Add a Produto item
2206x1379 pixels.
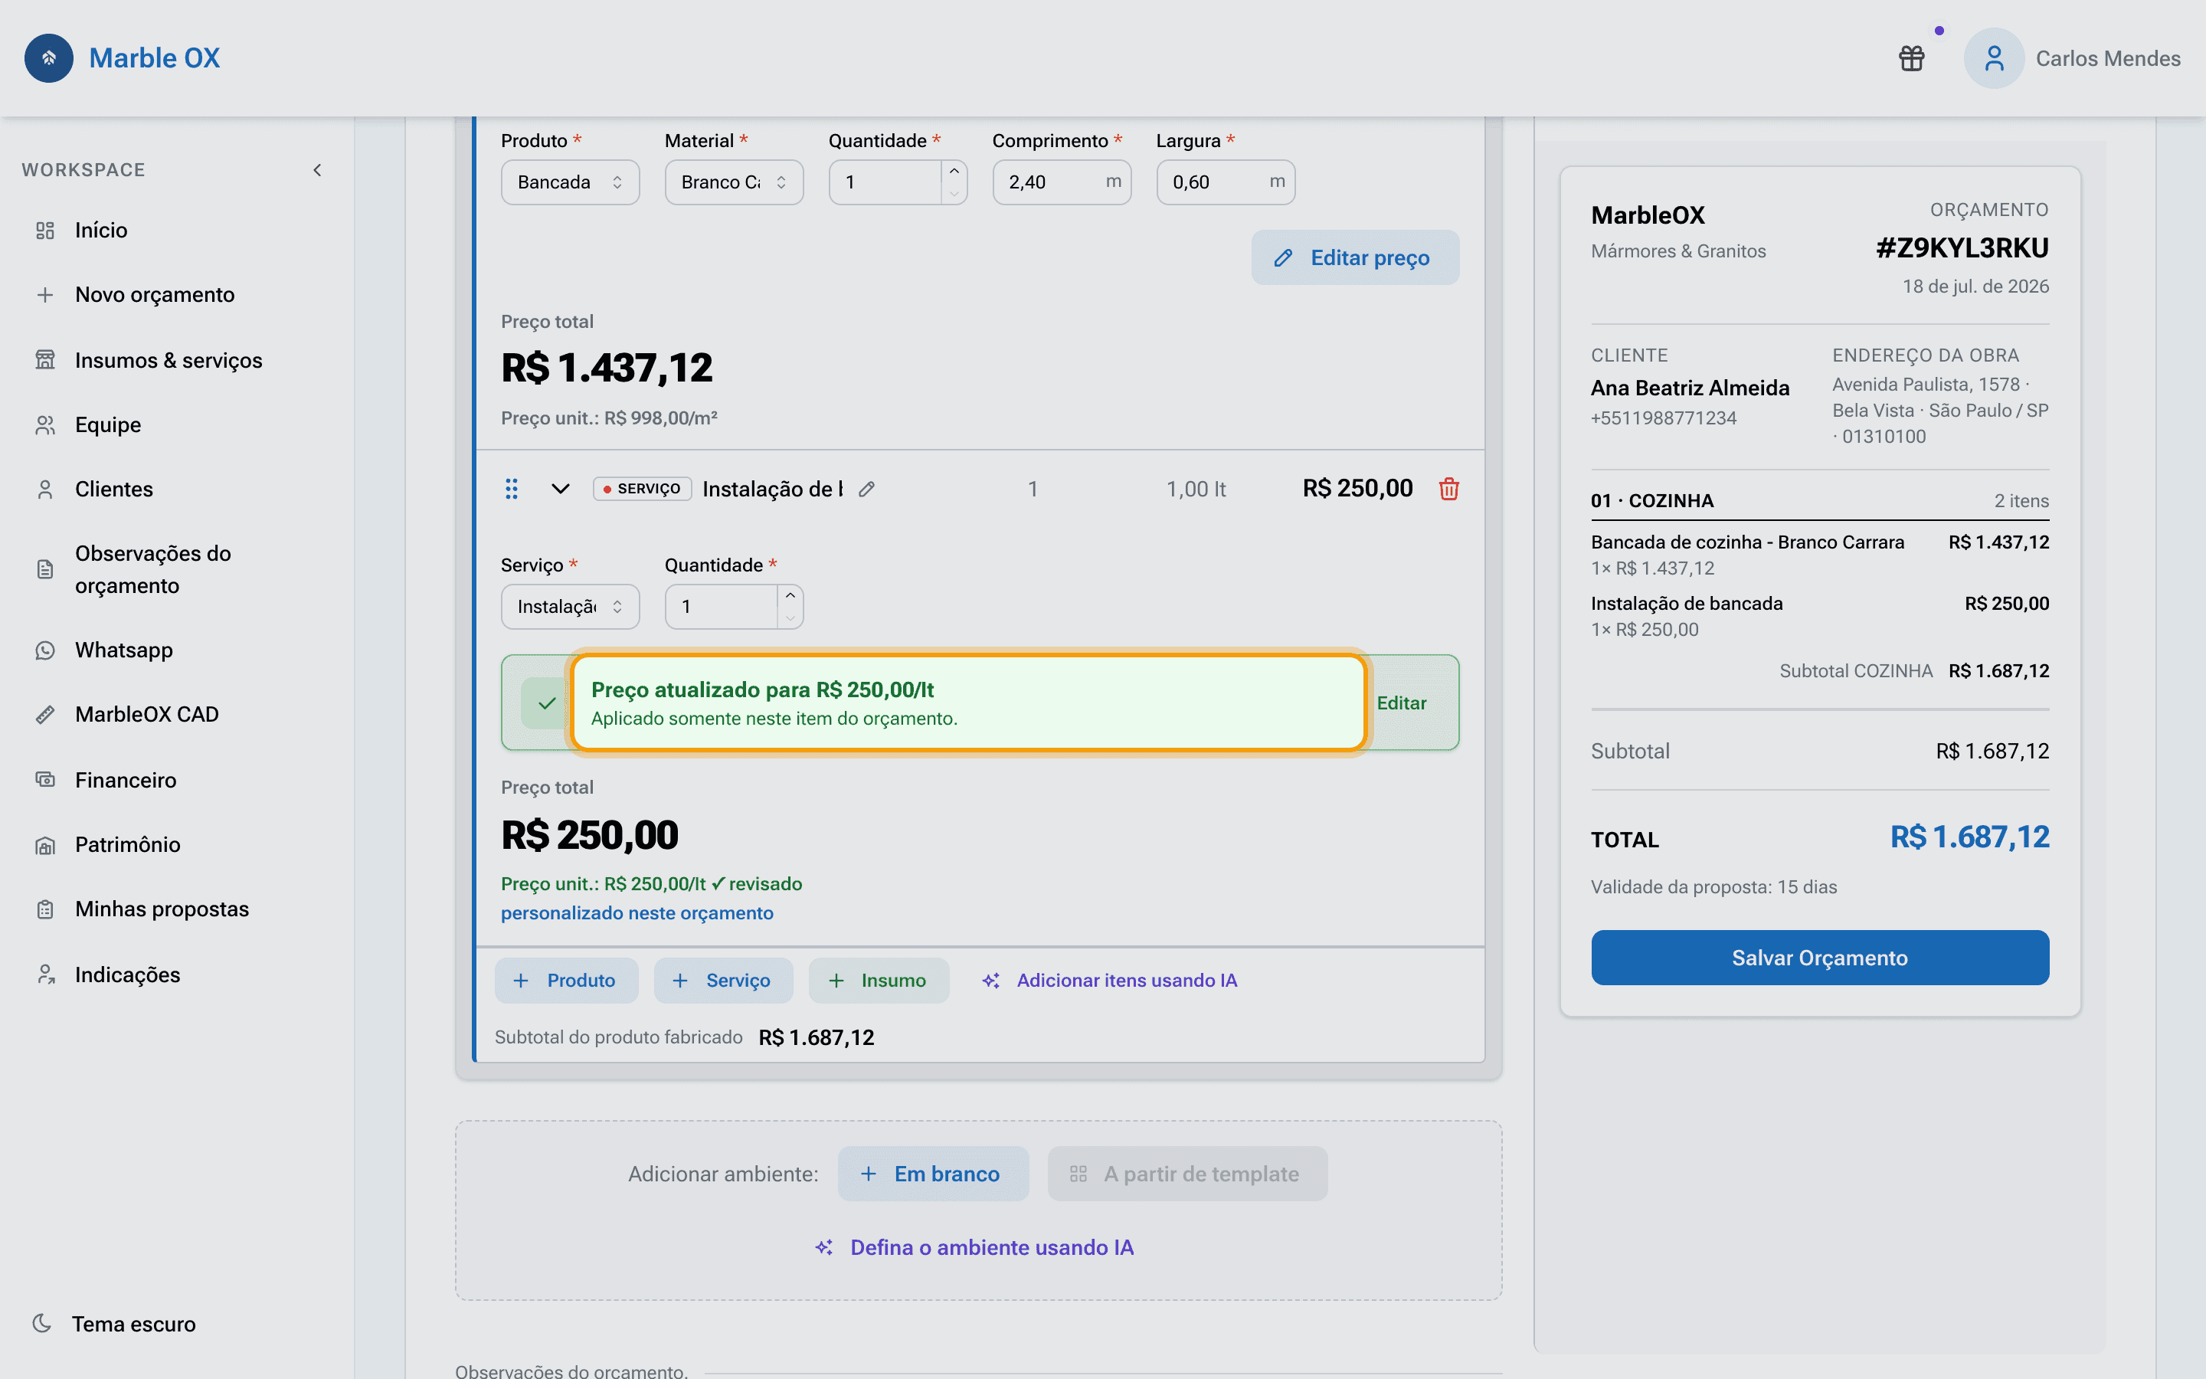566,981
